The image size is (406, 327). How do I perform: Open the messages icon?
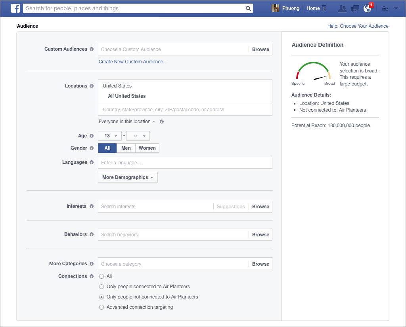point(355,9)
